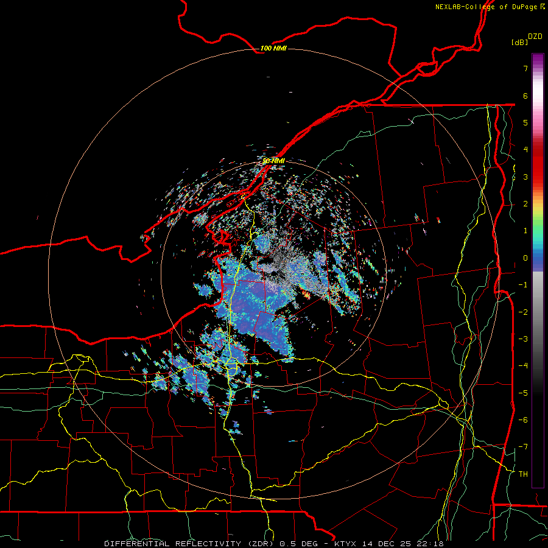Click the -5 value on the color scale
Image resolution: width=548 pixels, height=548 pixels.
coord(523,393)
